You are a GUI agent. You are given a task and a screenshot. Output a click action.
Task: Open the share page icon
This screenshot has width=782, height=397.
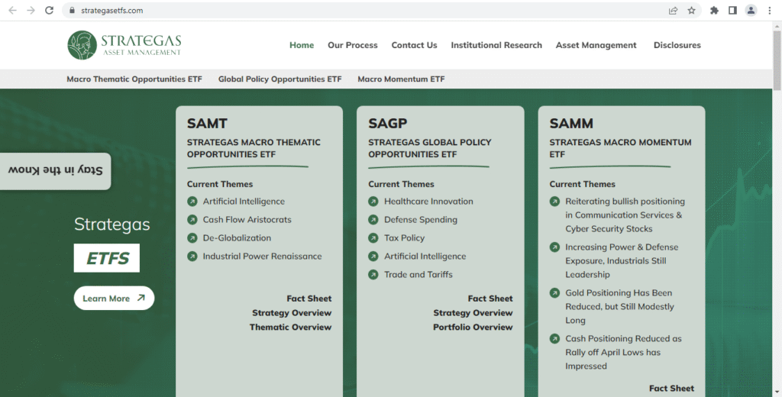coord(673,11)
